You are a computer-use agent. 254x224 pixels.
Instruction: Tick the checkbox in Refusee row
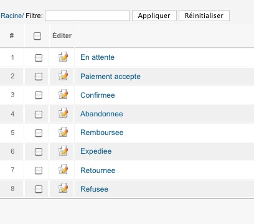pos(39,189)
